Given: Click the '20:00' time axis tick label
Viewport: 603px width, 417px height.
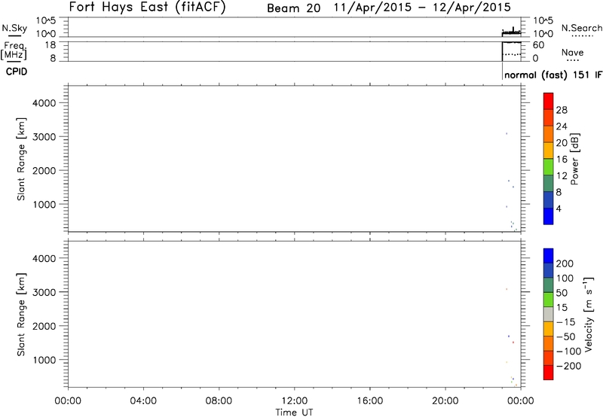Looking at the screenshot, I should pos(445,401).
